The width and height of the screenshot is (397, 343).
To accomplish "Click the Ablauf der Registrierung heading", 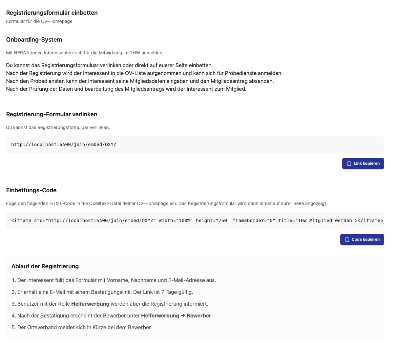I will 45,266.
